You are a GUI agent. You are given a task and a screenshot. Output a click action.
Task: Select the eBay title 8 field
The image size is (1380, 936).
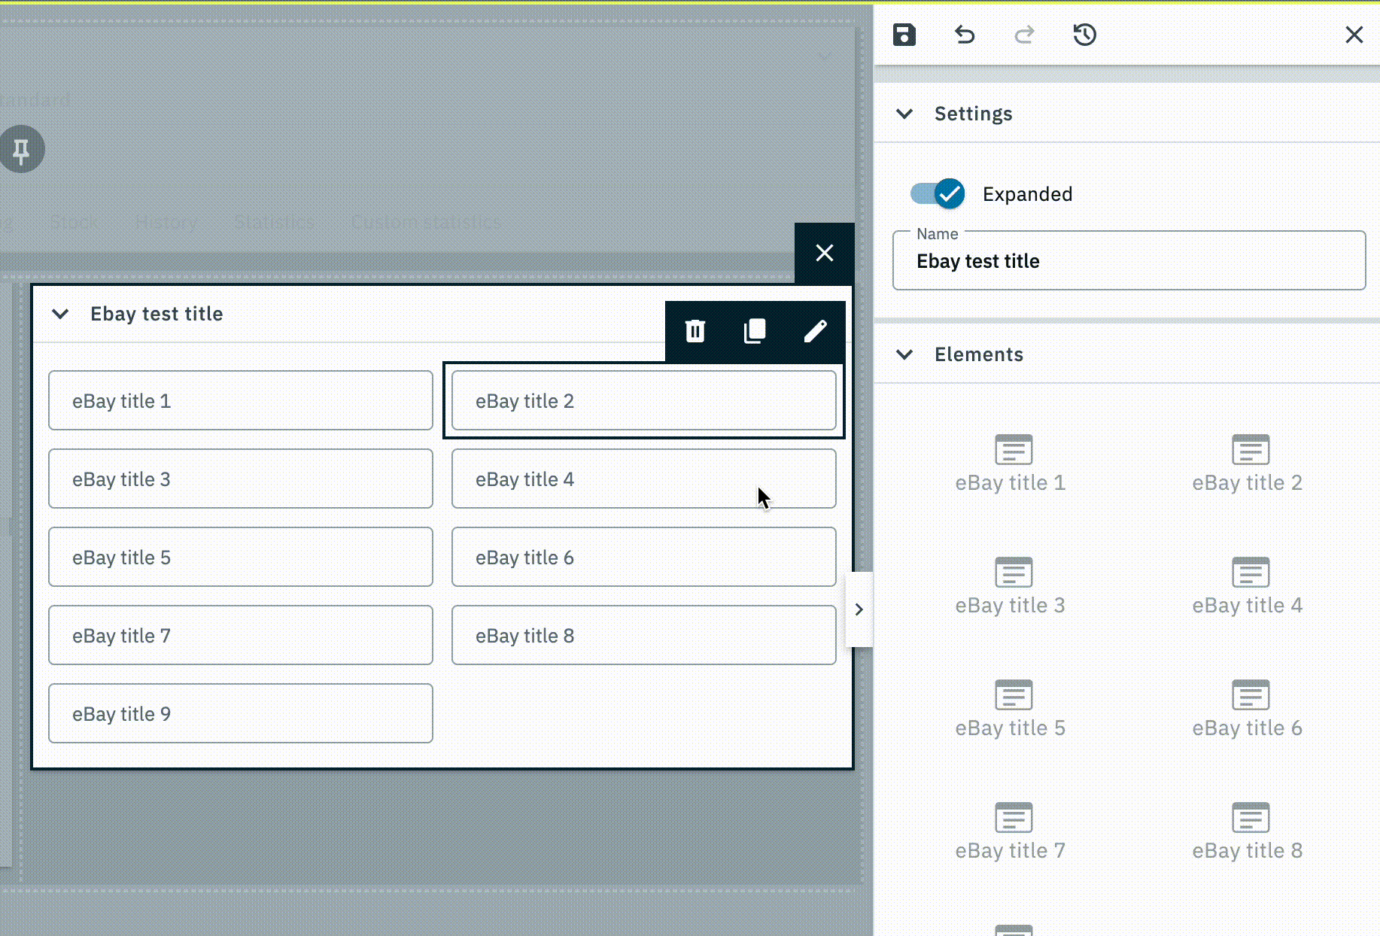click(644, 635)
